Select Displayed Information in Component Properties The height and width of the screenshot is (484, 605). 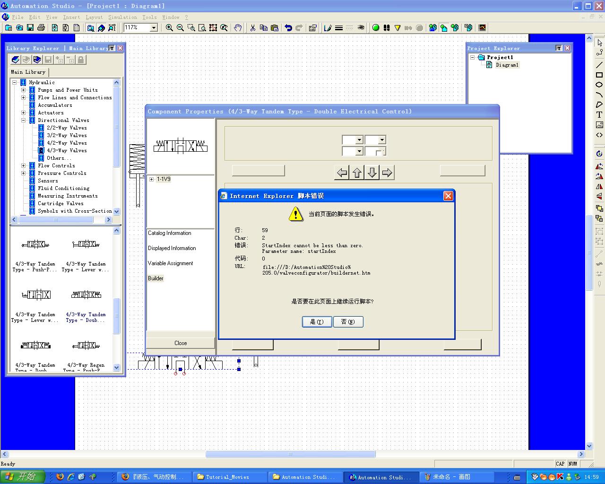172,248
